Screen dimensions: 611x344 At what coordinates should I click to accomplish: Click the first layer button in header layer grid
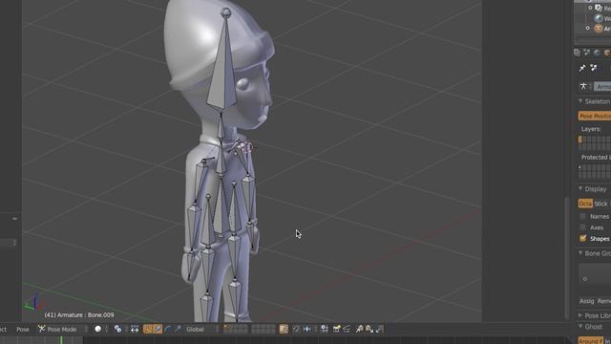tap(226, 327)
